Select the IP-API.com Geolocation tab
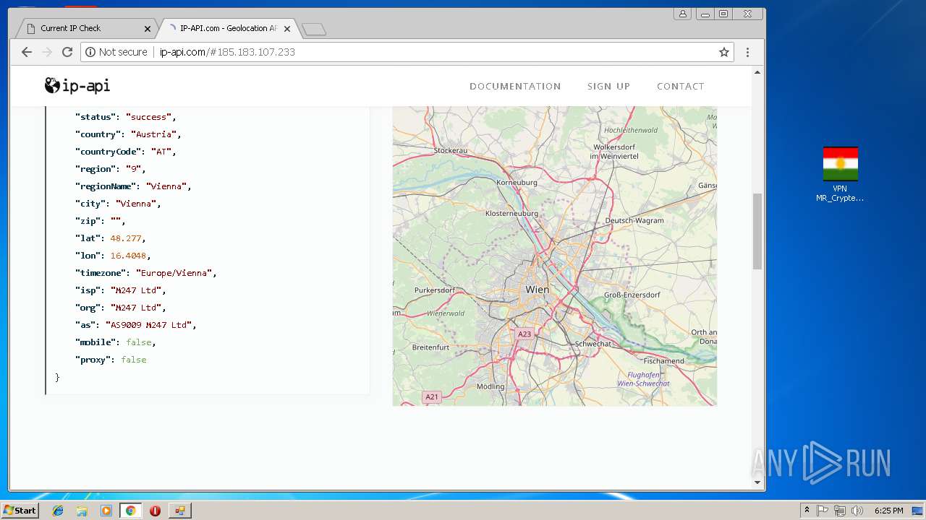Screen dimensions: 926x520 coord(228,28)
